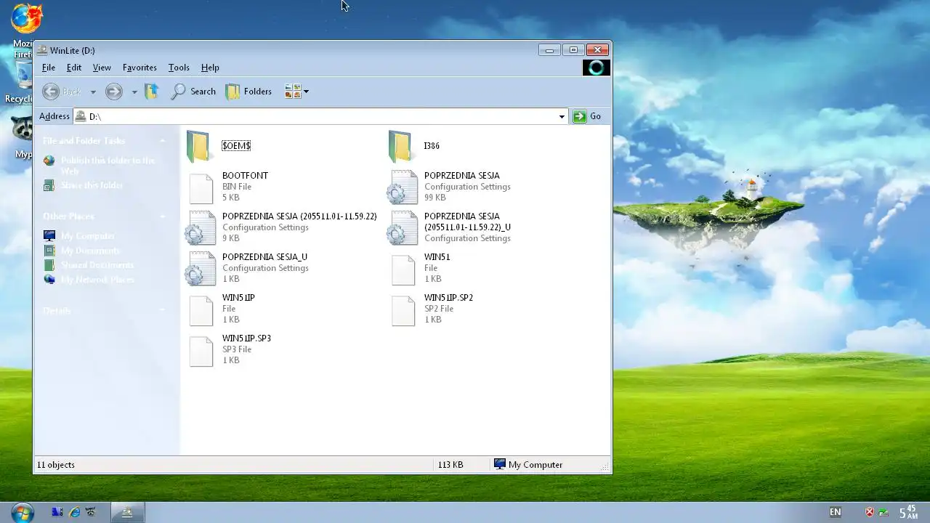
Task: Switch to the WinLite taskbar button
Action: 127,513
